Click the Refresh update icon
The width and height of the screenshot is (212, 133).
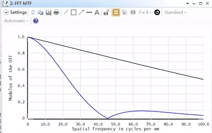click(33, 12)
